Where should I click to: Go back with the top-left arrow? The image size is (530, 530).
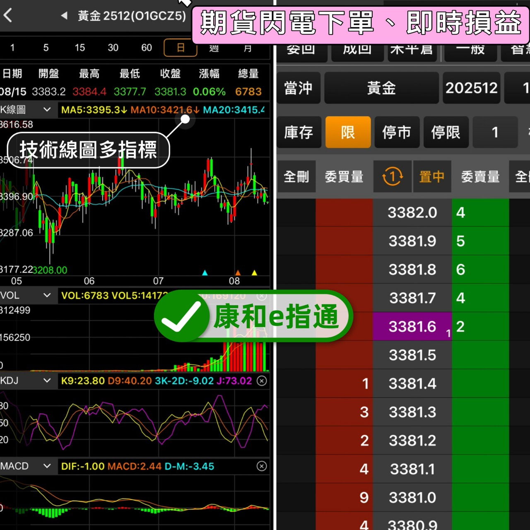tap(7, 15)
